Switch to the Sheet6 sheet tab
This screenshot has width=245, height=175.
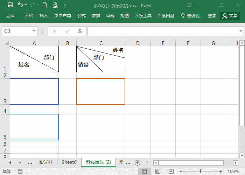point(69,162)
